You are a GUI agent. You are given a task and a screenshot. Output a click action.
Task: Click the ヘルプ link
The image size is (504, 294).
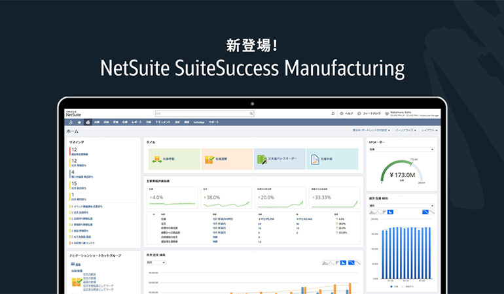tap(349, 114)
